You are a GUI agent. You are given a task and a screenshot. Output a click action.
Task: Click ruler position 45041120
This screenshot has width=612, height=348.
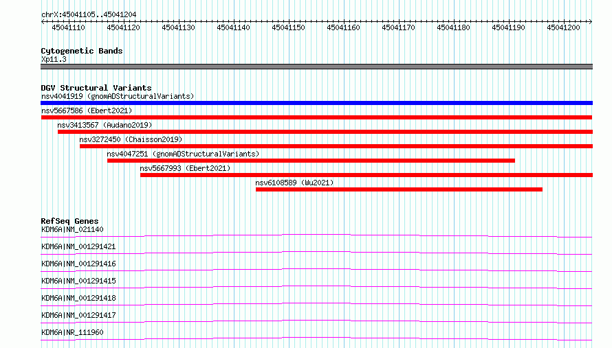[x=123, y=27]
